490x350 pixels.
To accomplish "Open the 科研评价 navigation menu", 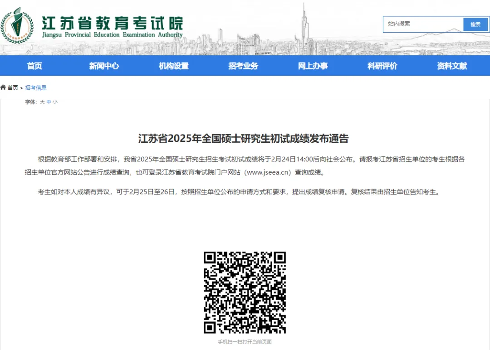I will 382,66.
